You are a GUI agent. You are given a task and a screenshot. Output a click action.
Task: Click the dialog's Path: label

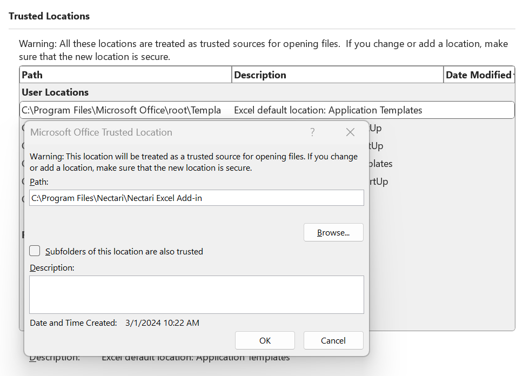pyautogui.click(x=39, y=182)
